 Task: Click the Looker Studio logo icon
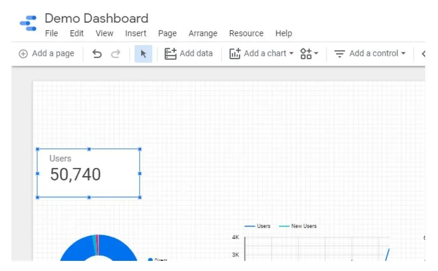[28, 23]
